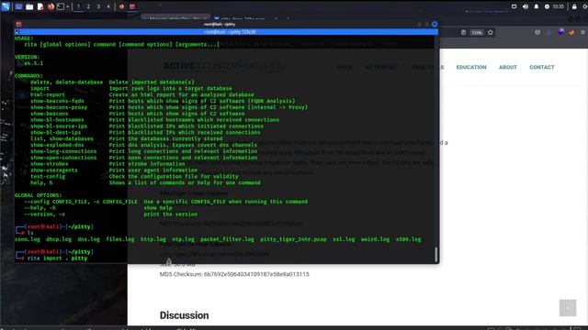Switch to workspace 2
Image resolution: width=588 pixels, height=330 pixels.
pyautogui.click(x=88, y=6)
